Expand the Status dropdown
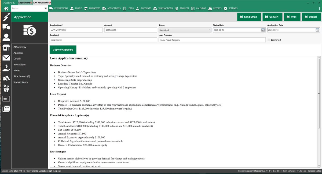Viewport: 322px width, 174px height. 185,30
